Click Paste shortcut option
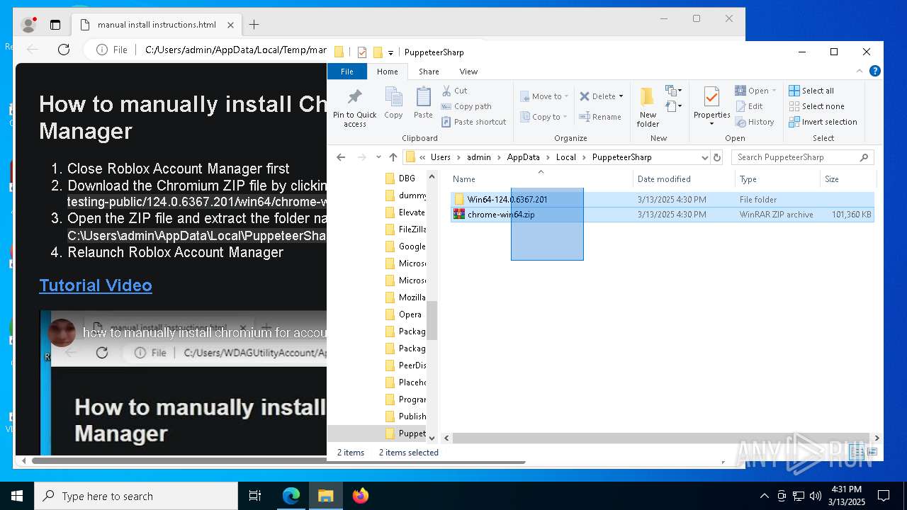This screenshot has height=510, width=907. point(473,122)
